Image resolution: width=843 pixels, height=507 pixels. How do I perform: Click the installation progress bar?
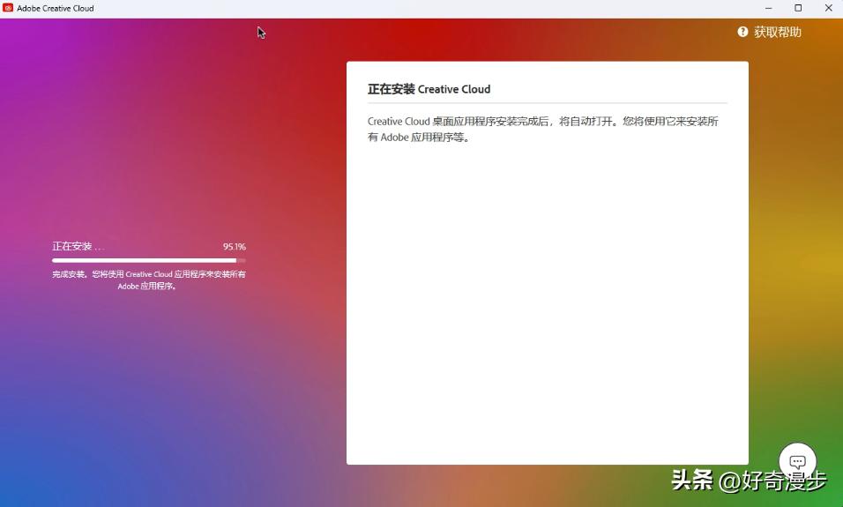149,260
